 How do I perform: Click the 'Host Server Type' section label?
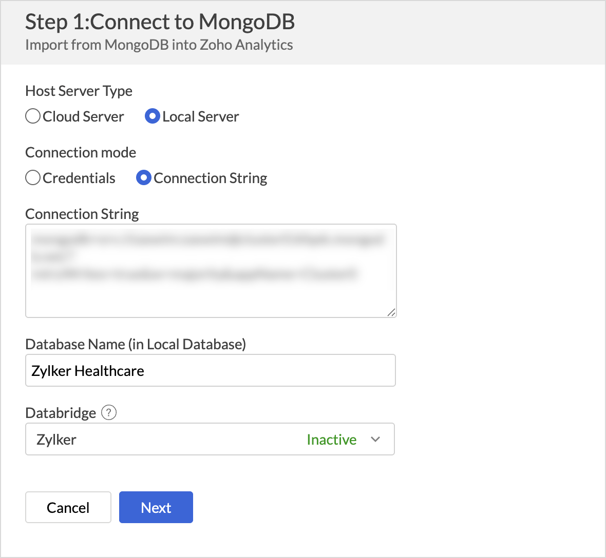79,91
